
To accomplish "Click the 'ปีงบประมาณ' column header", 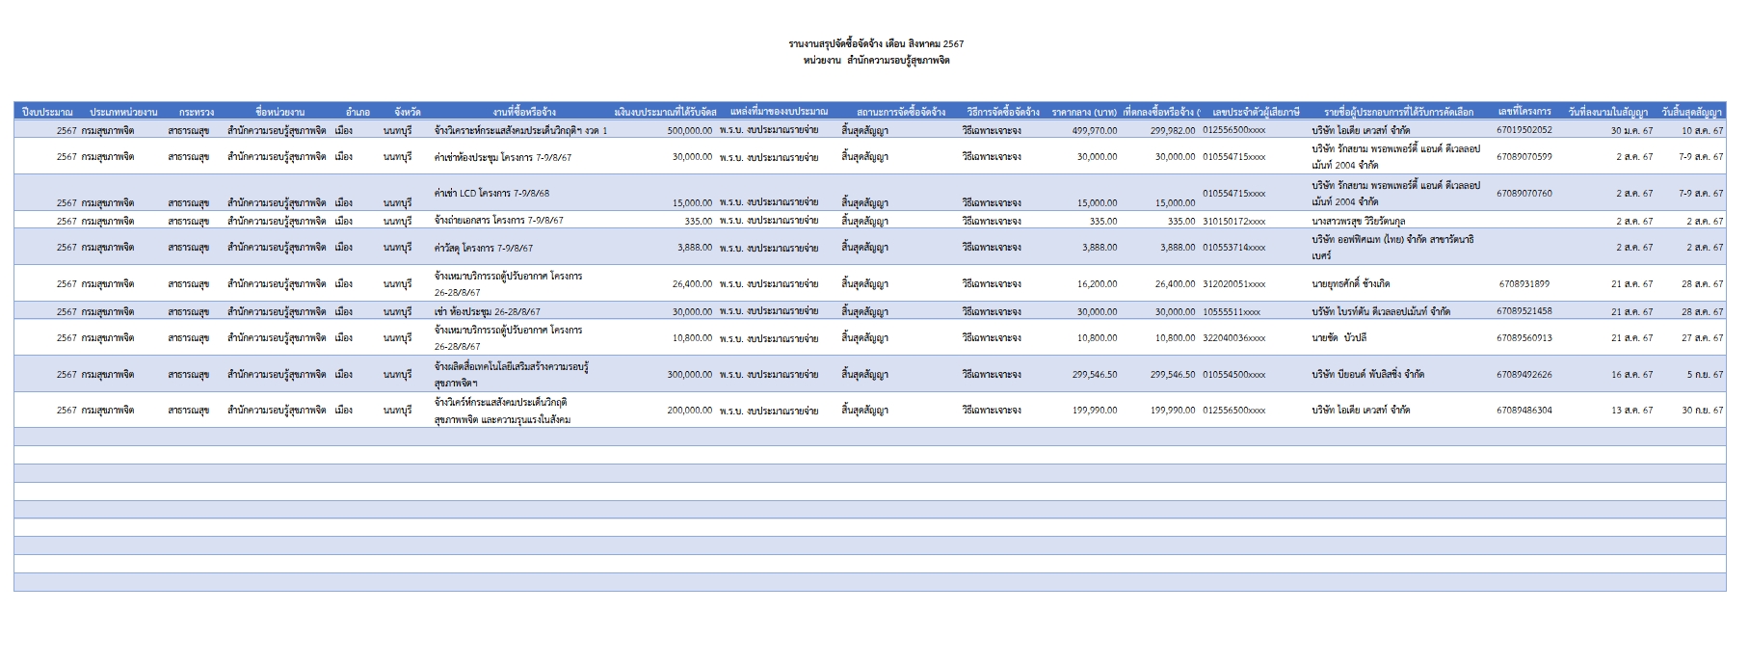I will point(47,112).
